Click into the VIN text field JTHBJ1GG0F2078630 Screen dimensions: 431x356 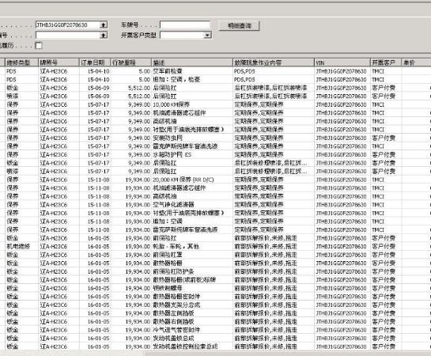click(x=68, y=25)
